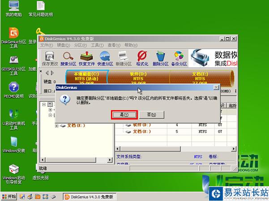This screenshot has height=201, width=269.
Task: Click the 恢复文件 toolbar icon
Action: coord(87,59)
